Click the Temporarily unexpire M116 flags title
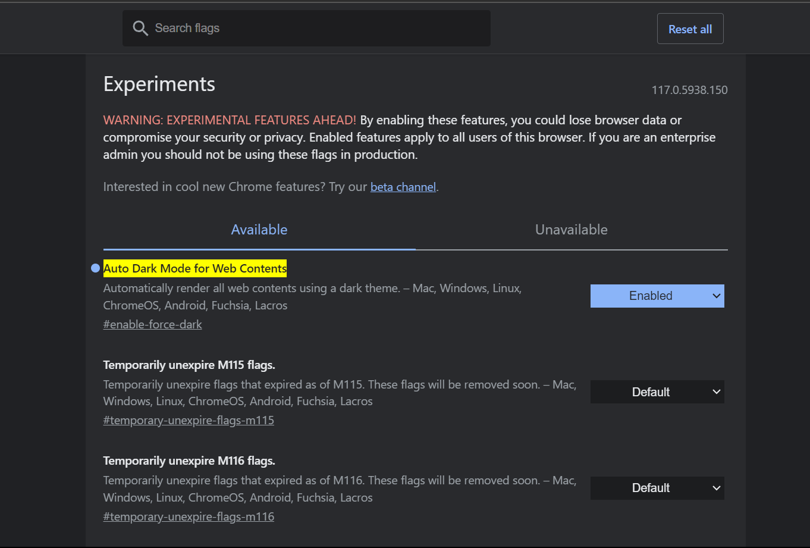This screenshot has width=810, height=548. point(189,461)
